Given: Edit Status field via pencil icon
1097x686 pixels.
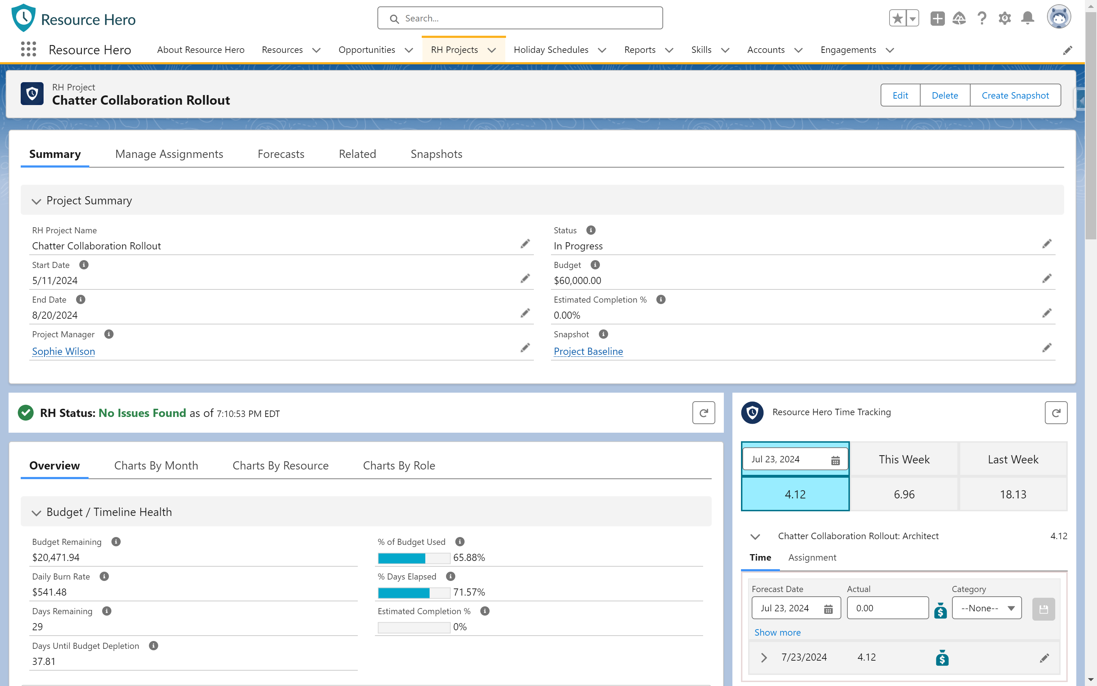Looking at the screenshot, I should pos(1047,244).
